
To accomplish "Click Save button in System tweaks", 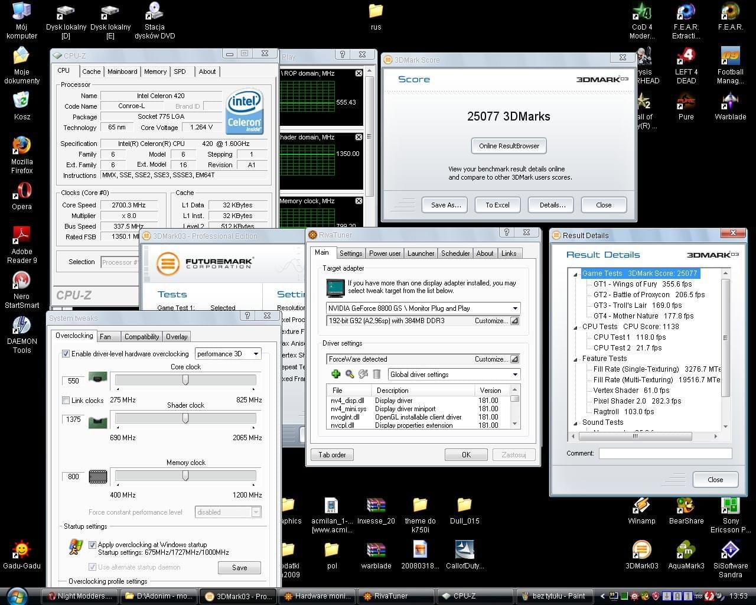I will click(239, 568).
